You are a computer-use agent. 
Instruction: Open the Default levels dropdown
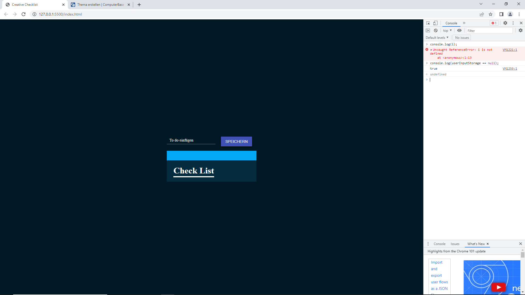pos(437,38)
